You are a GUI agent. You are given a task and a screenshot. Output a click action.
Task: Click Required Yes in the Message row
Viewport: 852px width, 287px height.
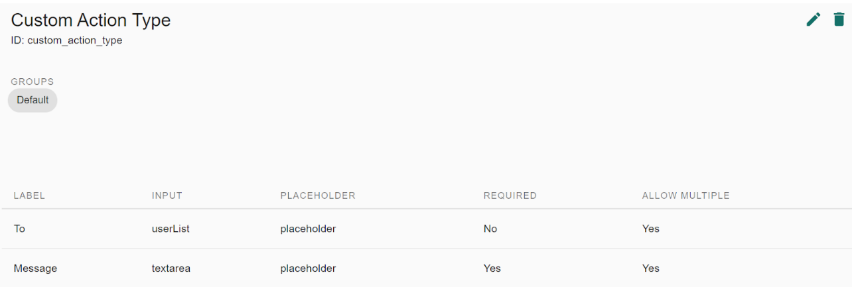(492, 268)
